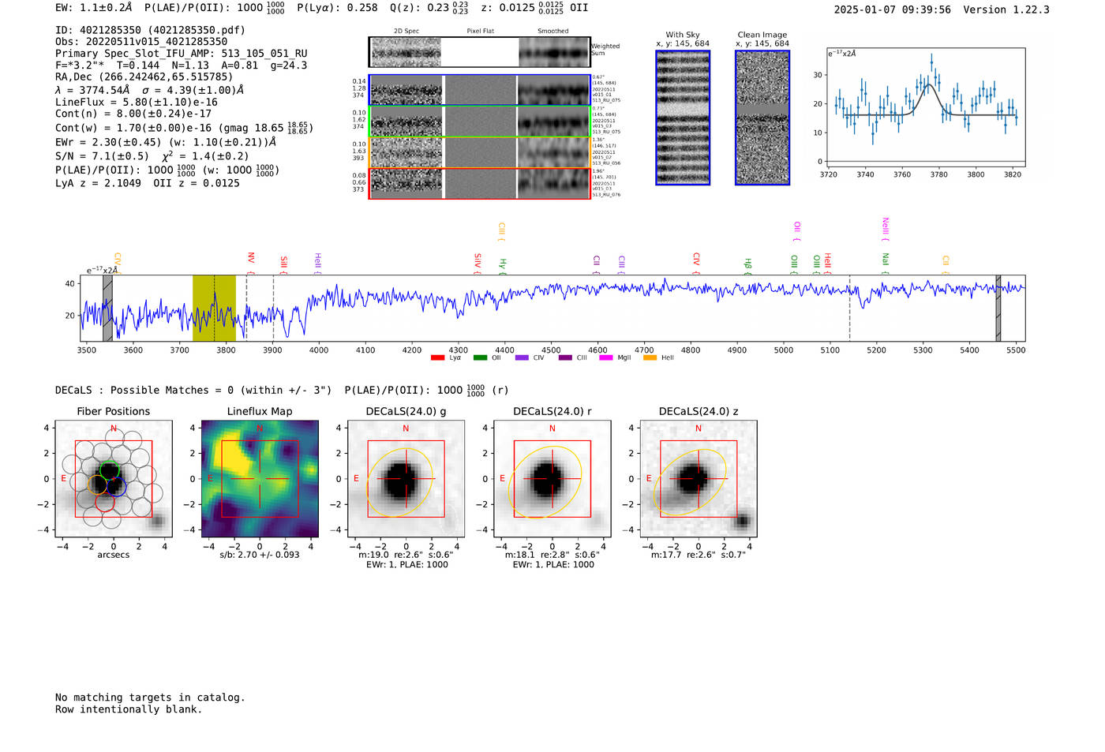
Task: Select the Weighted Sum 2D spectrum strip
Action: click(480, 52)
